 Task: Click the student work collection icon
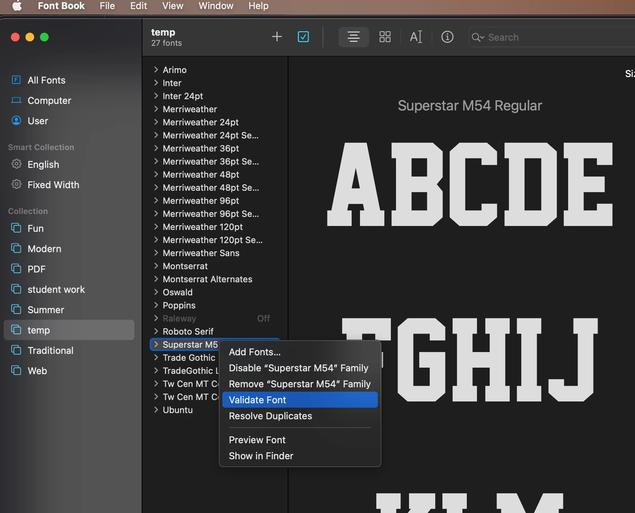(x=16, y=289)
